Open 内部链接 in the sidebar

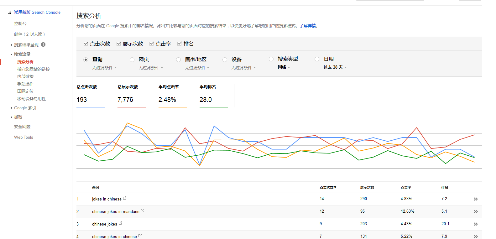tap(25, 76)
